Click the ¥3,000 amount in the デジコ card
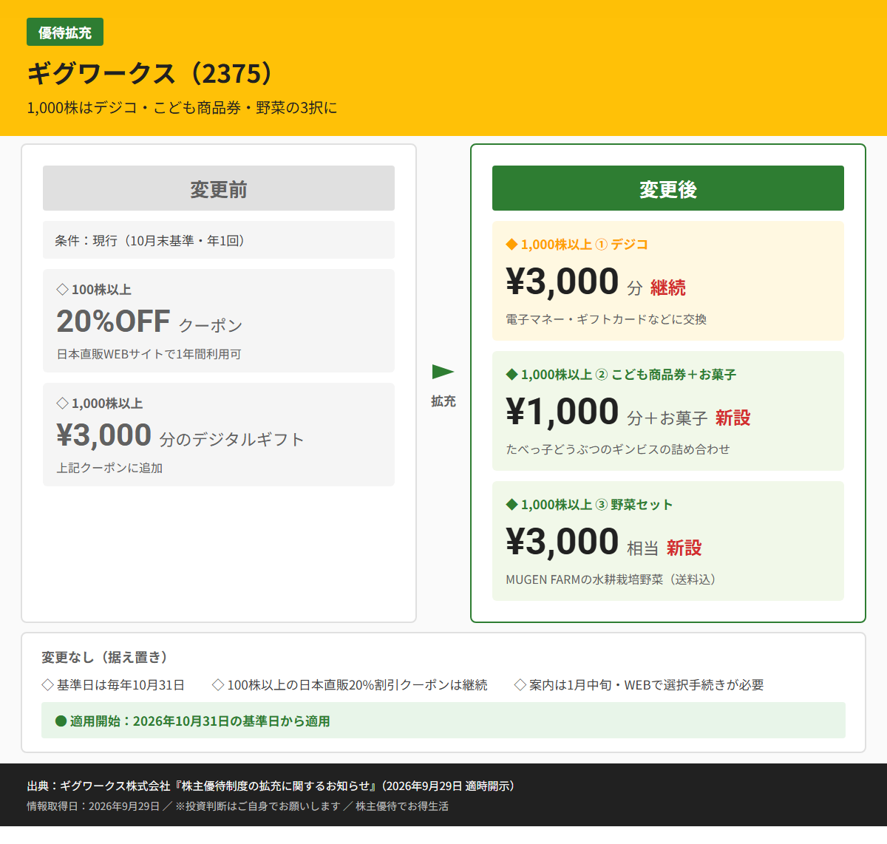 [562, 282]
